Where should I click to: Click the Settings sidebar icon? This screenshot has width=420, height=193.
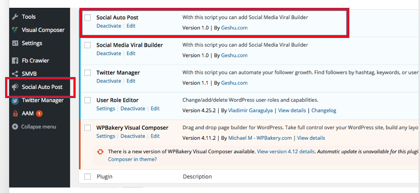point(15,44)
